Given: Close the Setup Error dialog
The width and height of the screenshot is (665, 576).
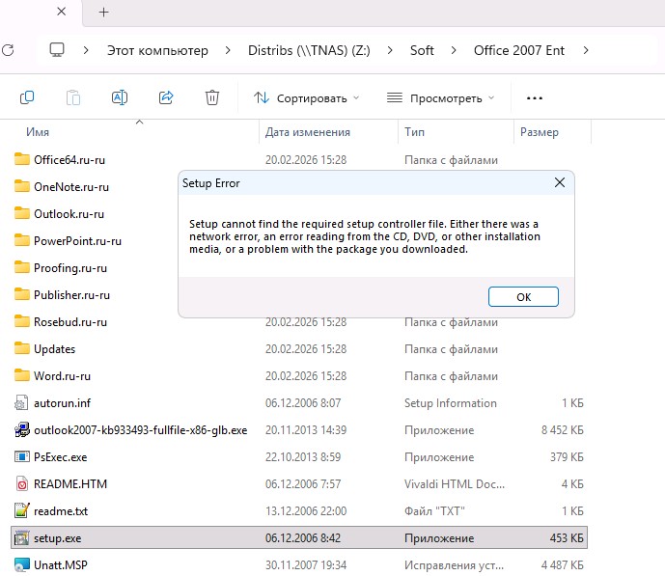Looking at the screenshot, I should pos(560,182).
